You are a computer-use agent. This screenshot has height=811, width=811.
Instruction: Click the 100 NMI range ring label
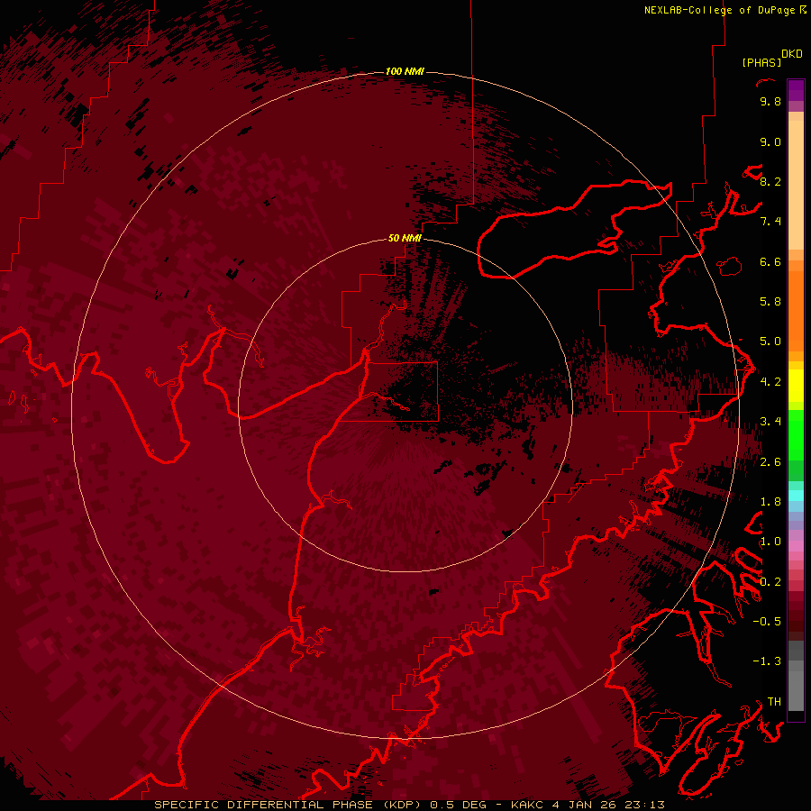tap(405, 71)
